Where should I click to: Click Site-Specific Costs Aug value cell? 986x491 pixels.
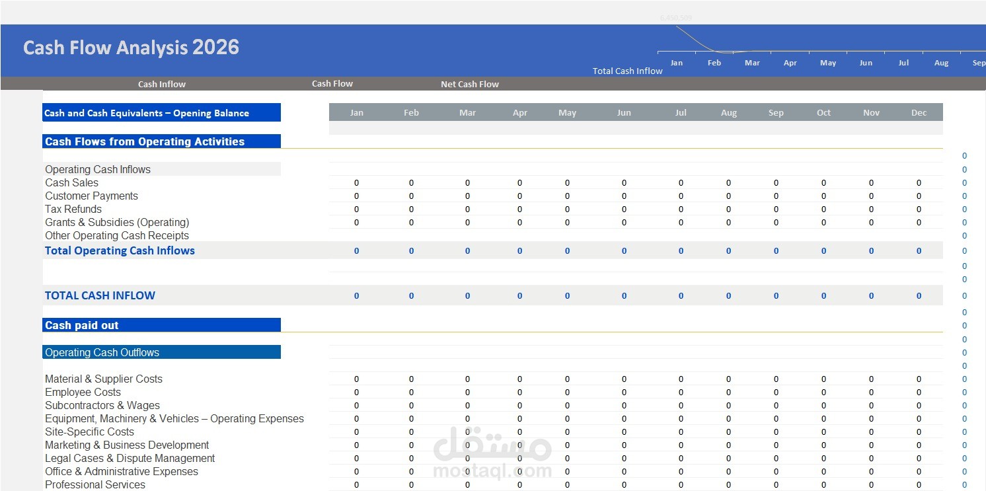(729, 432)
